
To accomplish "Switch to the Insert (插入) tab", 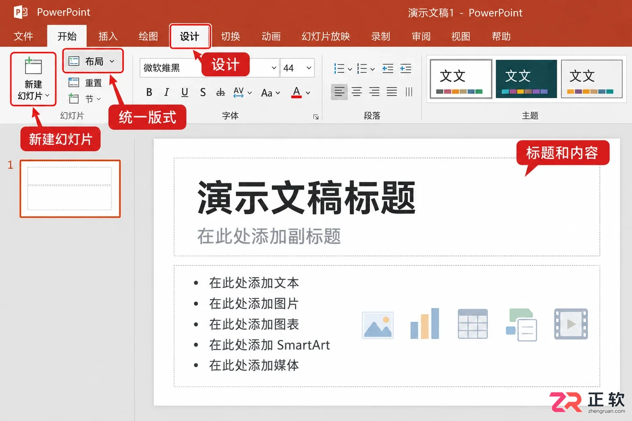I will (108, 36).
